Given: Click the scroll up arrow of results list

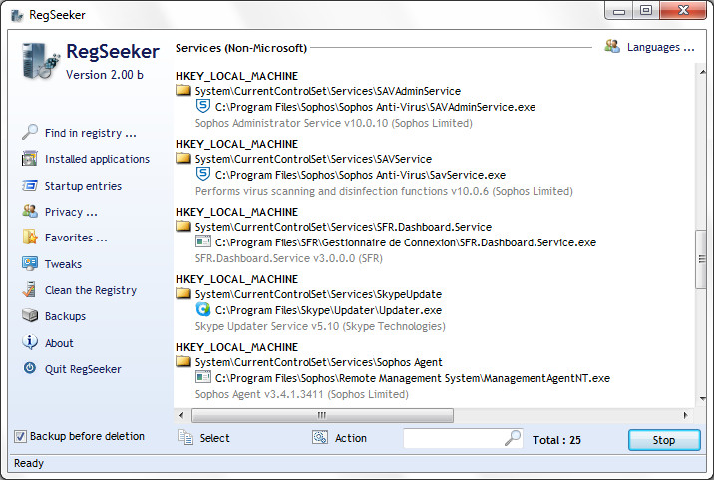Looking at the screenshot, I should 702,72.
